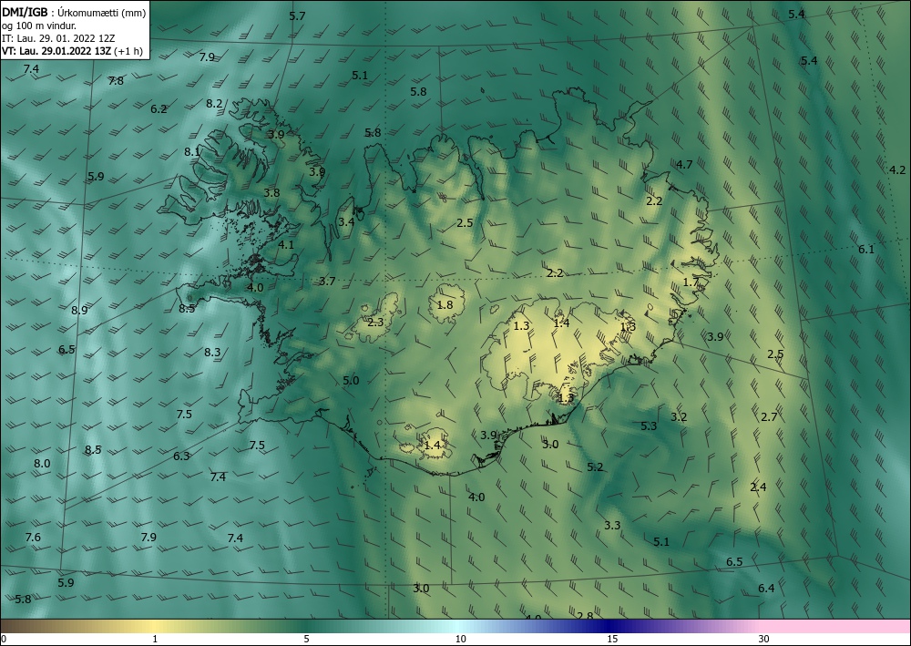This screenshot has height=646, width=911.
Task: Click the 2.7 value in the eastern sea
Action: [x=769, y=416]
